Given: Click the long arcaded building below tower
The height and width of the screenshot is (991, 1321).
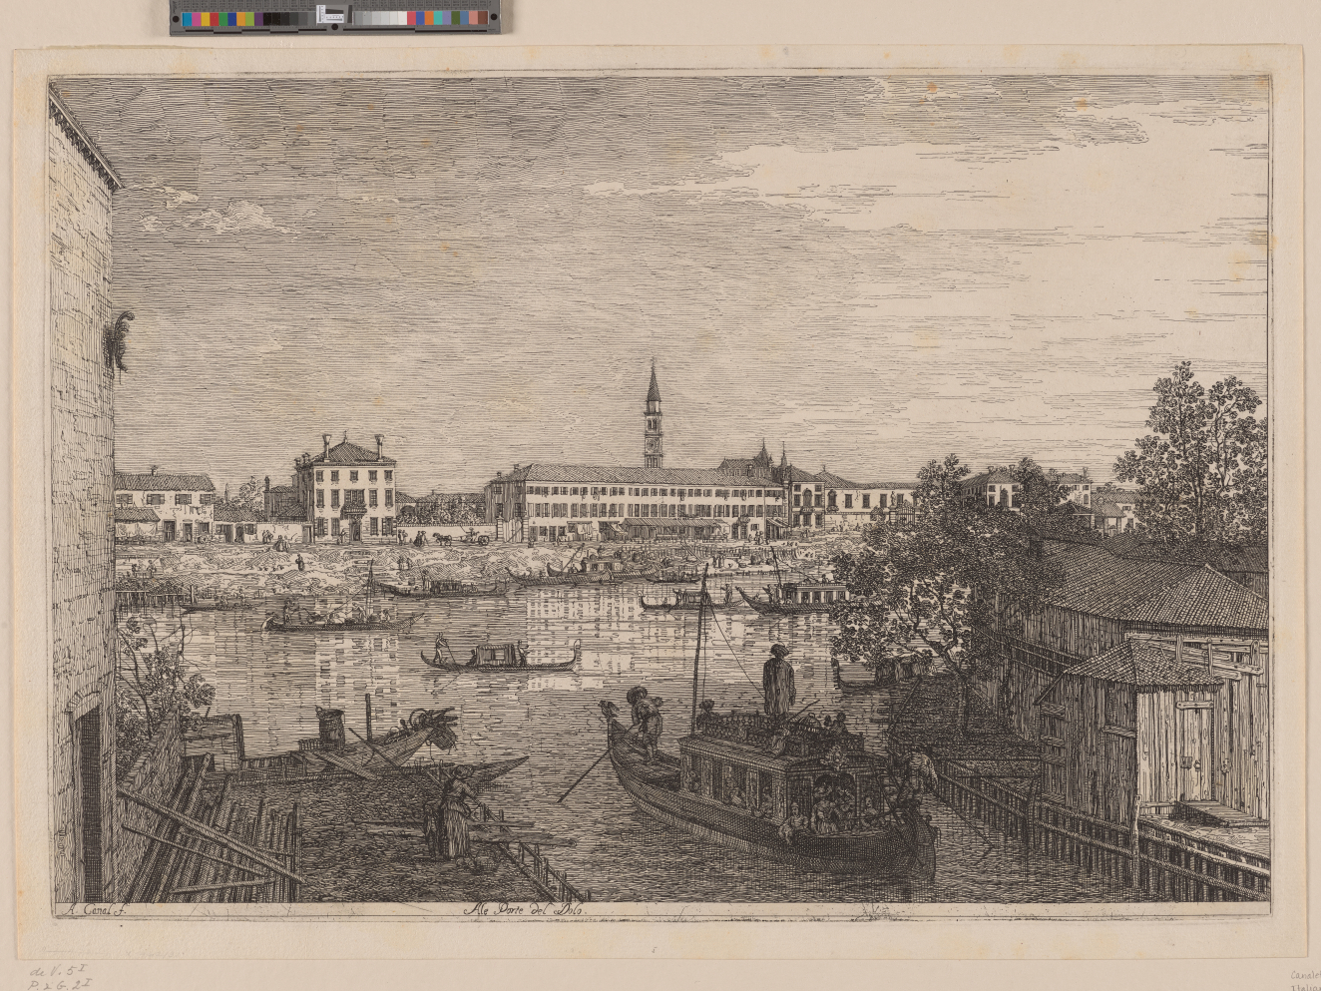Looking at the screenshot, I should coord(635,501).
